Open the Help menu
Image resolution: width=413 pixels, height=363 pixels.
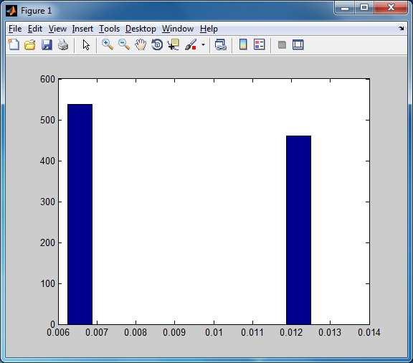coord(209,29)
